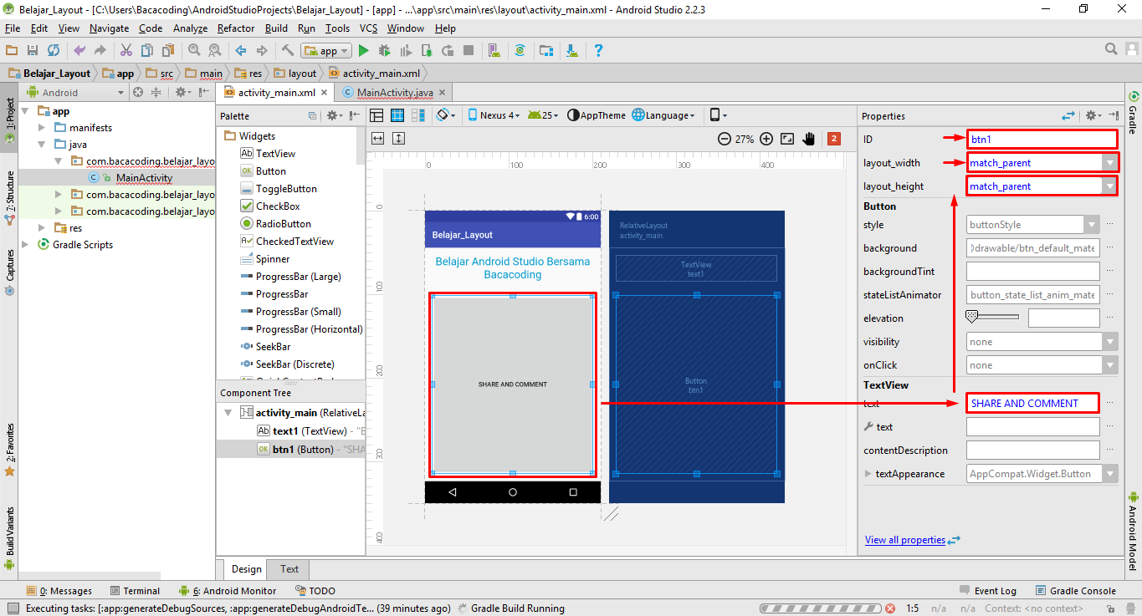Select the pan (hand) tool above the canvas

click(x=809, y=139)
